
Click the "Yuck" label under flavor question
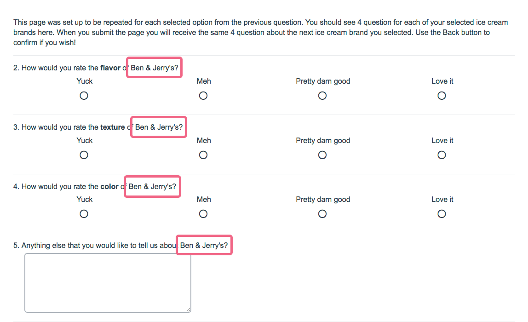click(85, 81)
